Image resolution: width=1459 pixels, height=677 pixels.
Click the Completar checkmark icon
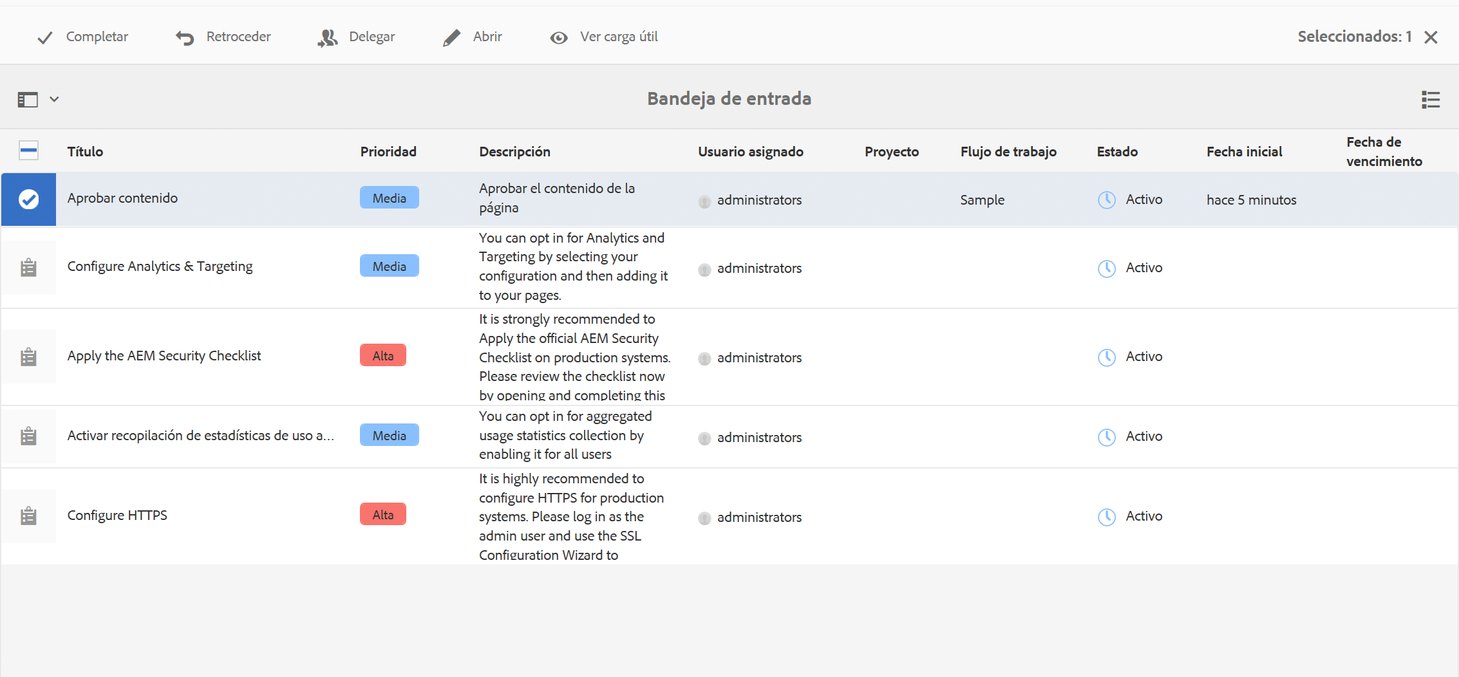(x=44, y=38)
